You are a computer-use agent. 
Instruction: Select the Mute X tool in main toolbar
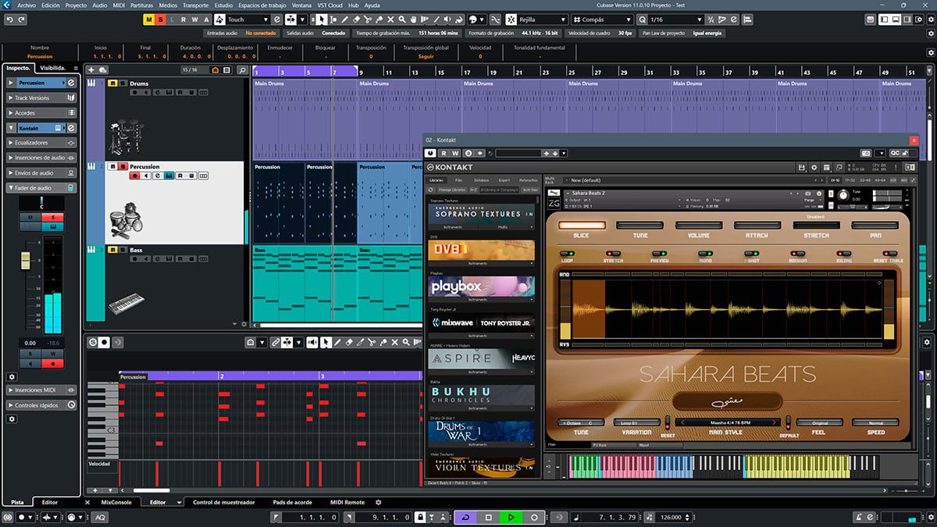[390, 19]
